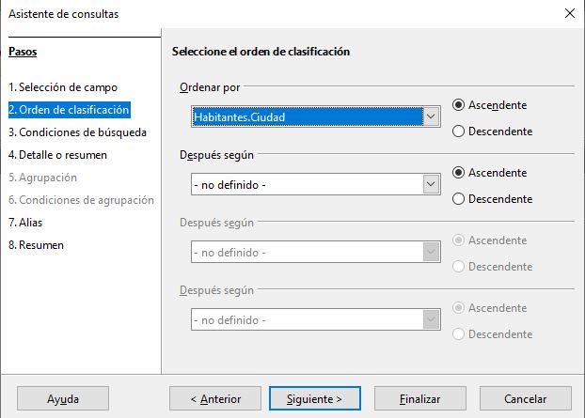Click the Ayuda button
This screenshot has height=418, width=585.
(63, 398)
